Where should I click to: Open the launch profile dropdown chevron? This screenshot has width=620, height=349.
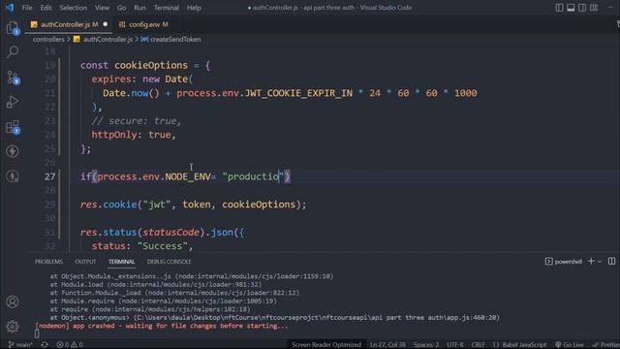click(600, 262)
